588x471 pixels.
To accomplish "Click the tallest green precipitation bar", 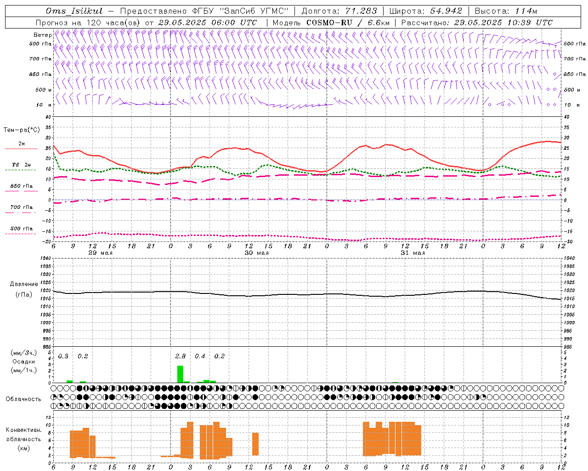I will (180, 374).
